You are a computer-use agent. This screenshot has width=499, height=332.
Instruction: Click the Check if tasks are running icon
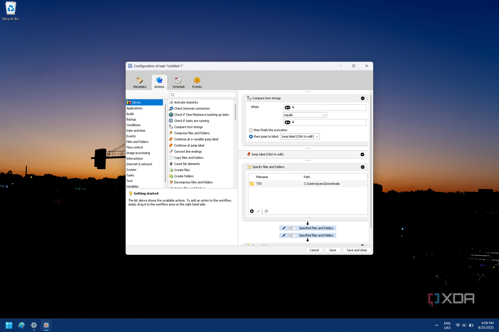point(171,121)
